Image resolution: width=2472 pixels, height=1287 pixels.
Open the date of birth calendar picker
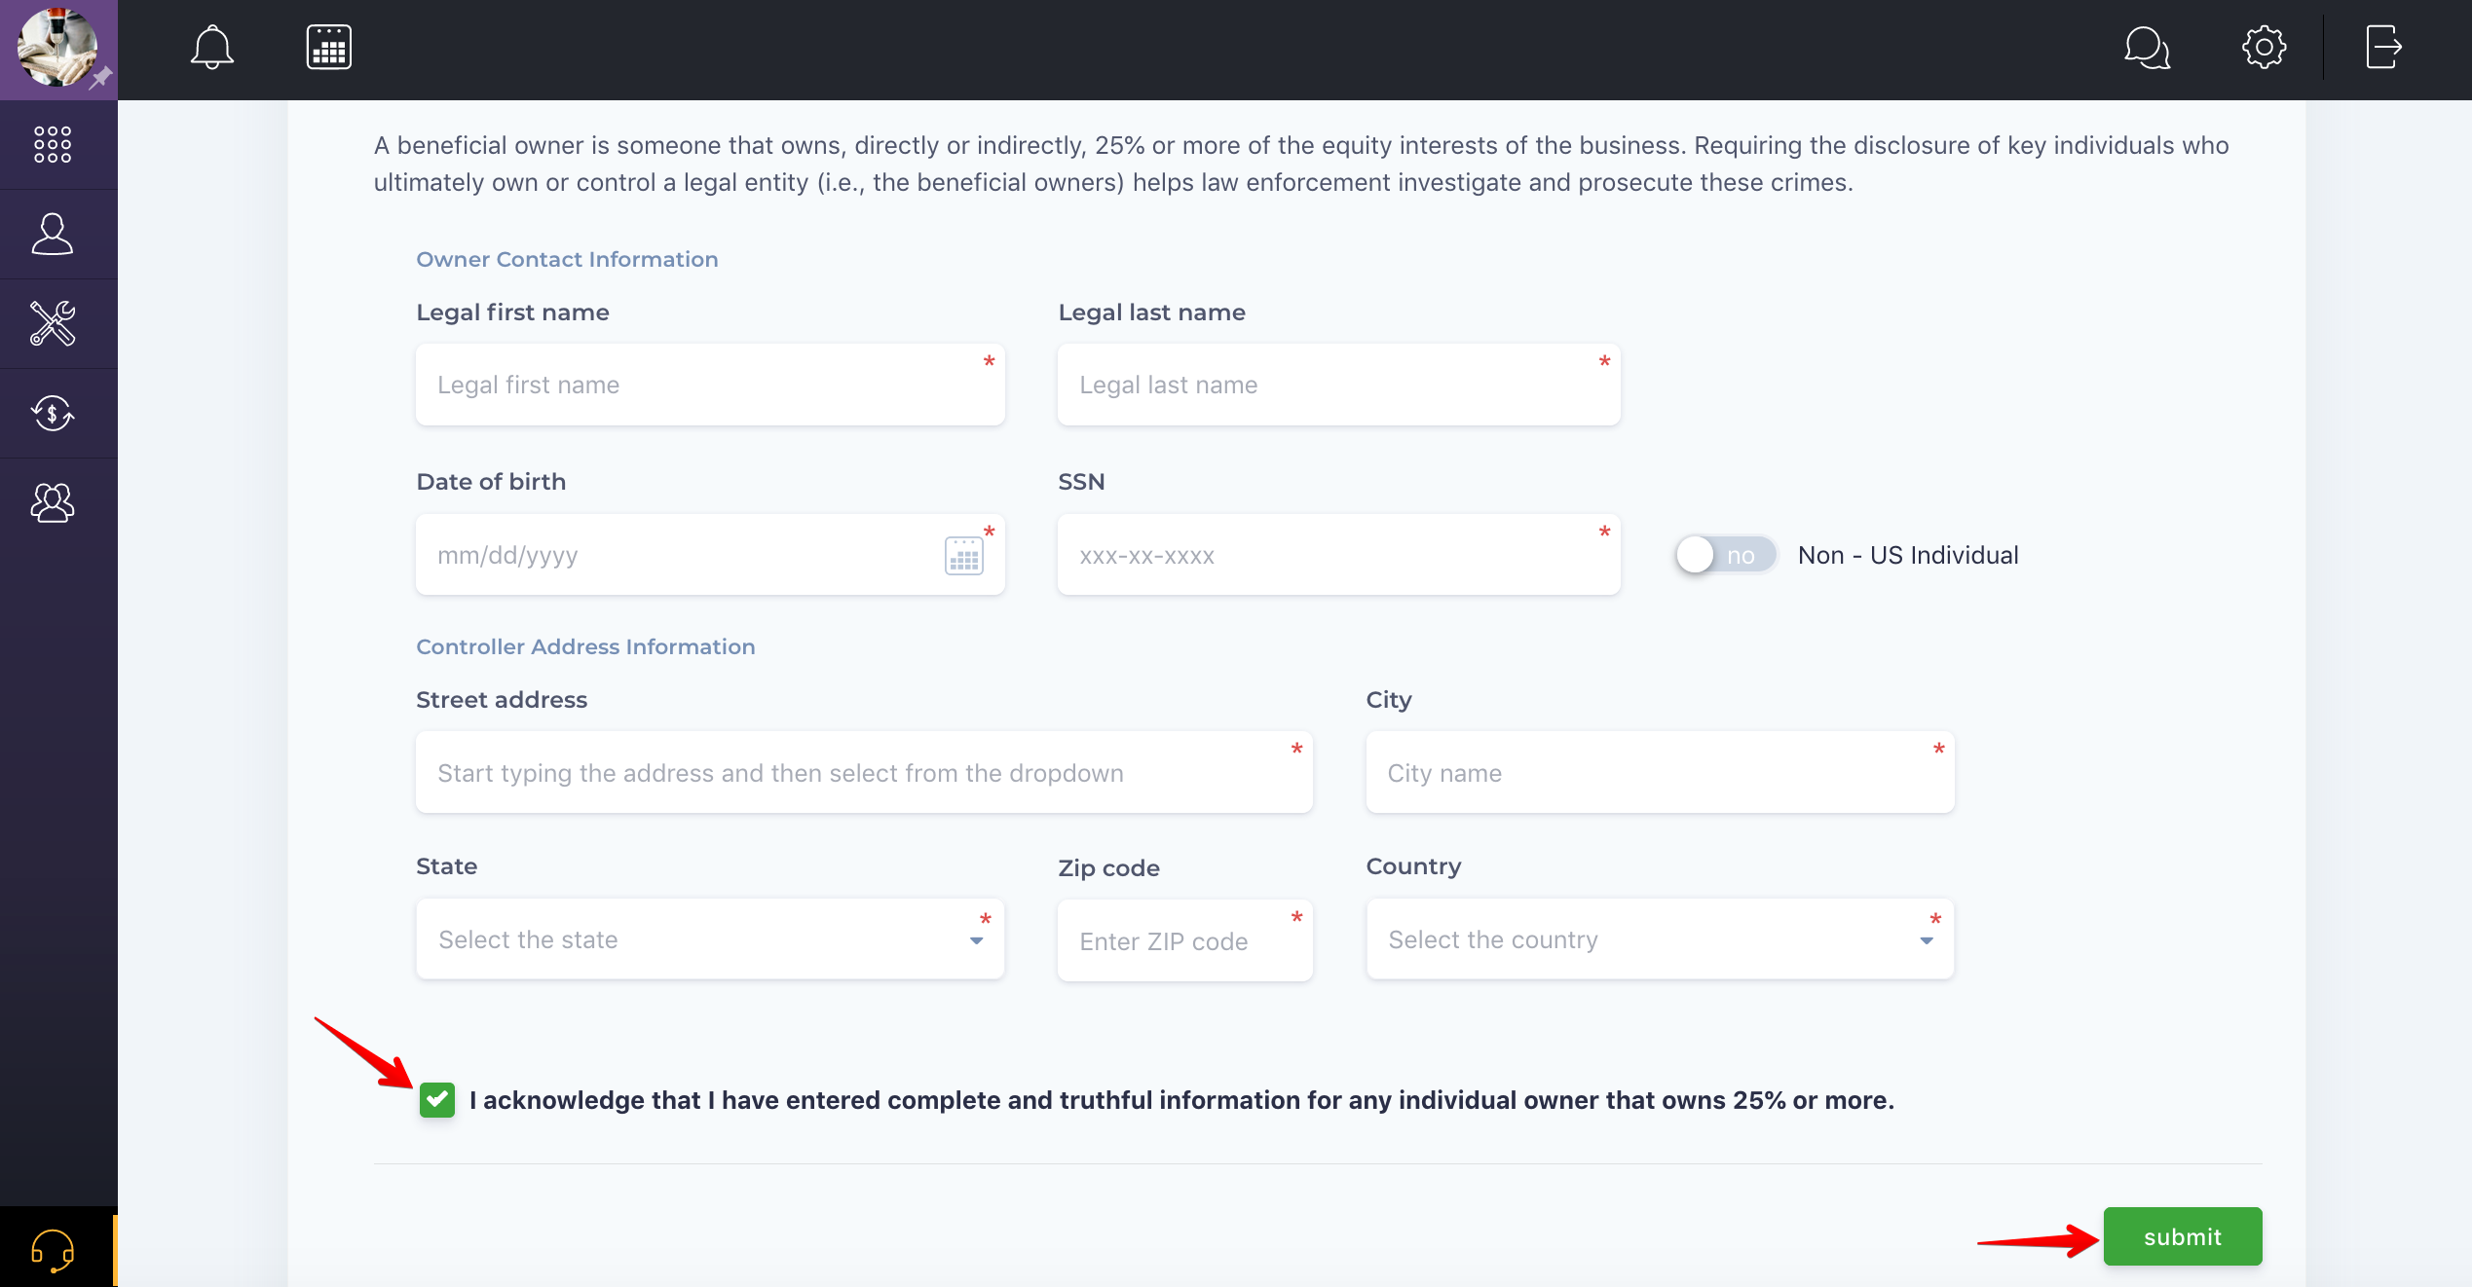pos(963,556)
